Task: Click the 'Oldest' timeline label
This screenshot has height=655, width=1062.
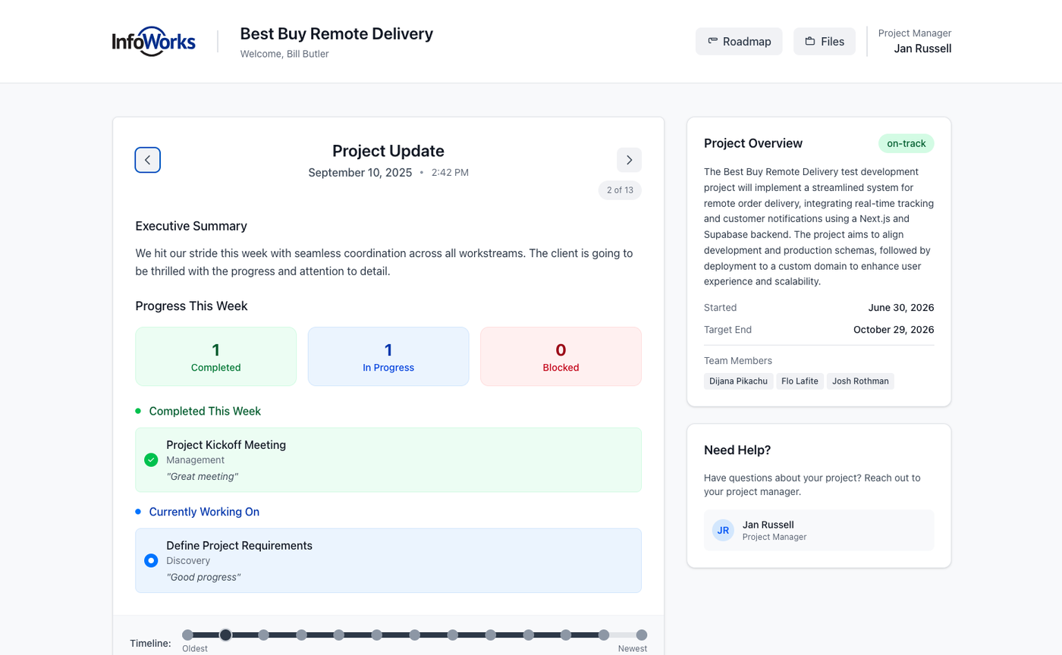Action: click(x=195, y=649)
